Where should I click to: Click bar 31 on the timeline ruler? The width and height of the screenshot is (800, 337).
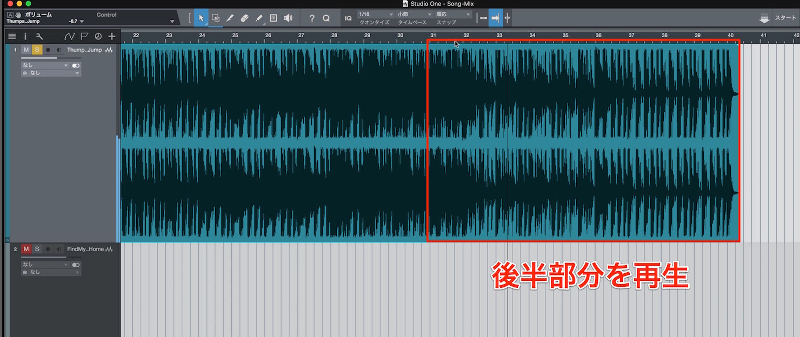click(x=433, y=35)
